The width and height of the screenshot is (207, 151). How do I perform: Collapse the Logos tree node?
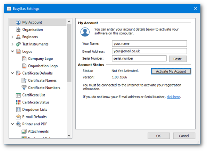[13, 51]
